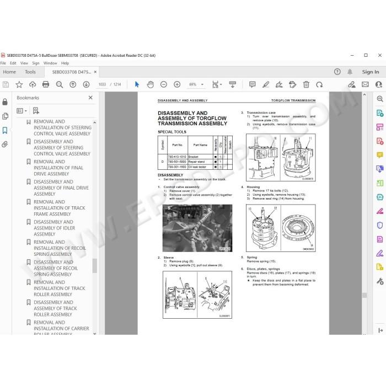Screen dimensions: 386x386
Task: Click the read mode keyboard icon
Action: click(x=233, y=85)
